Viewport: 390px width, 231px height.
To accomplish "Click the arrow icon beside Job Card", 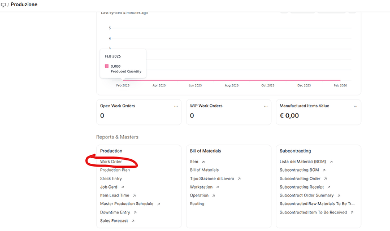I will 122,187.
